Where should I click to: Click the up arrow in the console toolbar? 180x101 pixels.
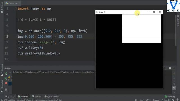pyautogui.click(x=174, y=74)
